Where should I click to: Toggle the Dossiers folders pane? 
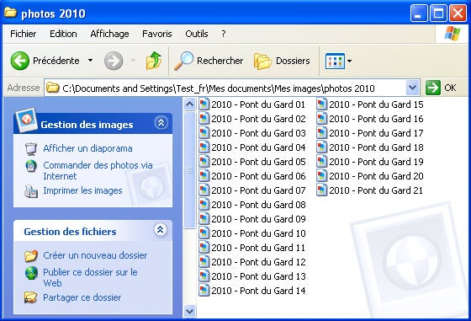pos(282,61)
